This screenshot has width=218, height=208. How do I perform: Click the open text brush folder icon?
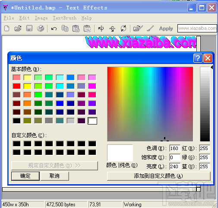[x=138, y=28]
